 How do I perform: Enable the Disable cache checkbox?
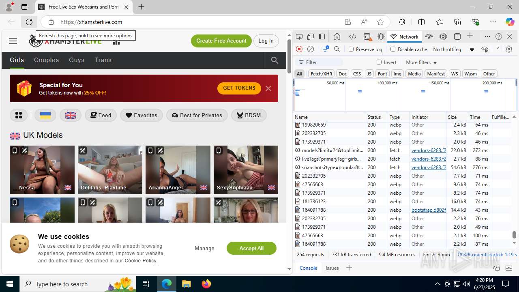coord(392,49)
